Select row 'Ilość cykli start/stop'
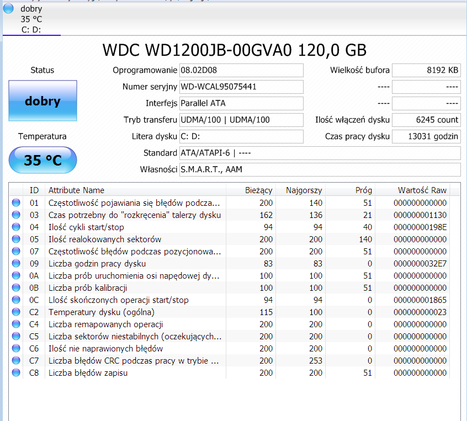Image resolution: width=467 pixels, height=421 pixels. point(230,227)
